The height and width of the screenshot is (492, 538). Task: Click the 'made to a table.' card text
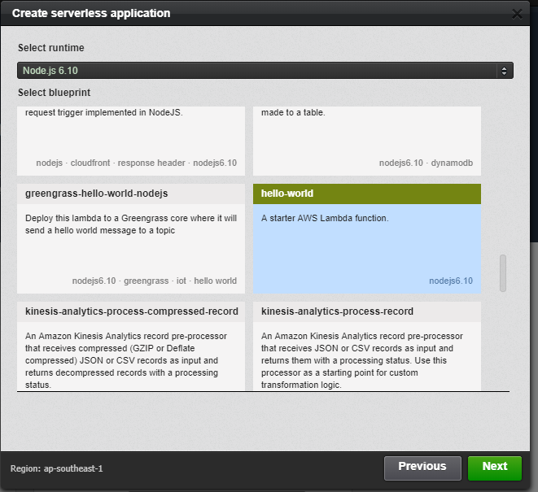point(293,112)
